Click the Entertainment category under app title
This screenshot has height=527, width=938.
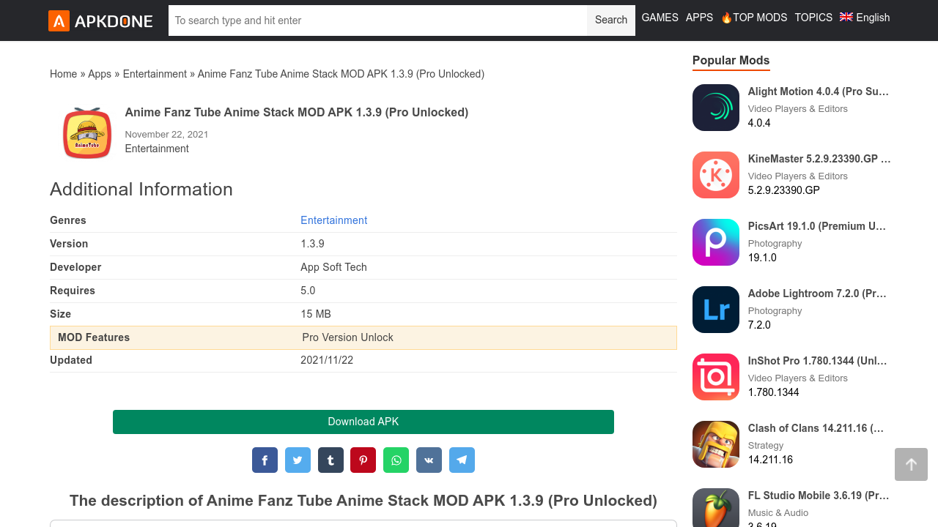157,149
